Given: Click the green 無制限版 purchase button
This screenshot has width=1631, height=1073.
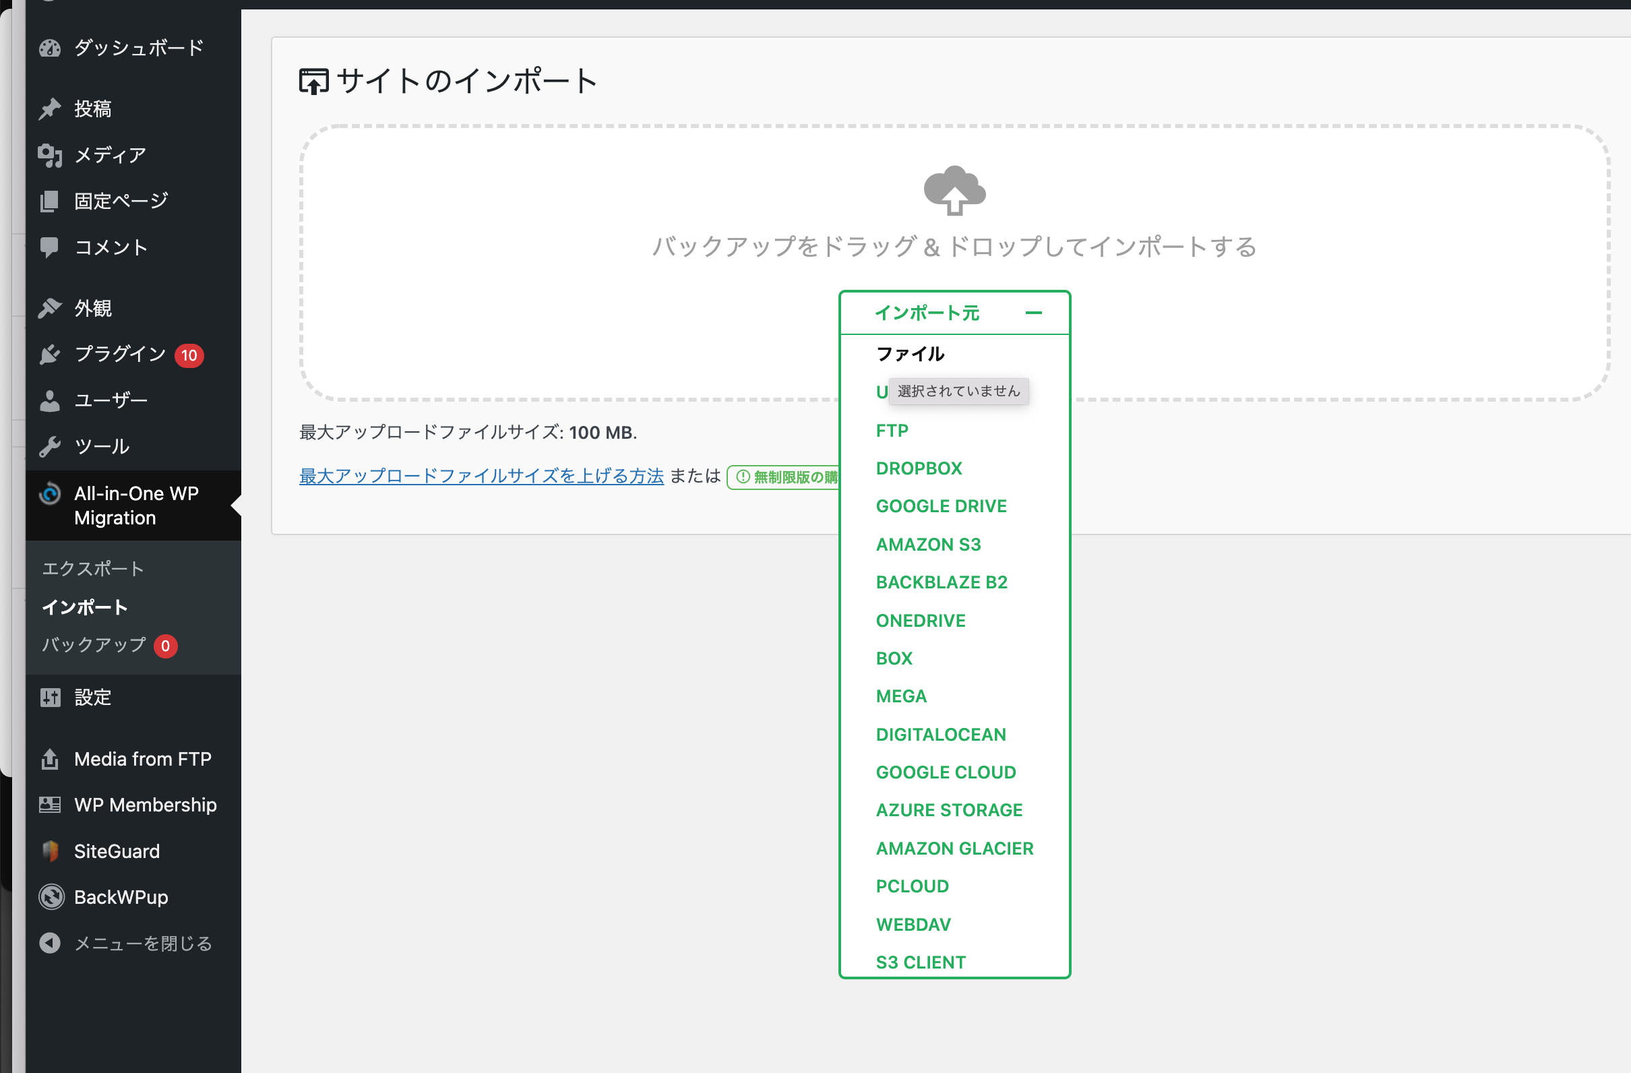Looking at the screenshot, I should pyautogui.click(x=784, y=477).
